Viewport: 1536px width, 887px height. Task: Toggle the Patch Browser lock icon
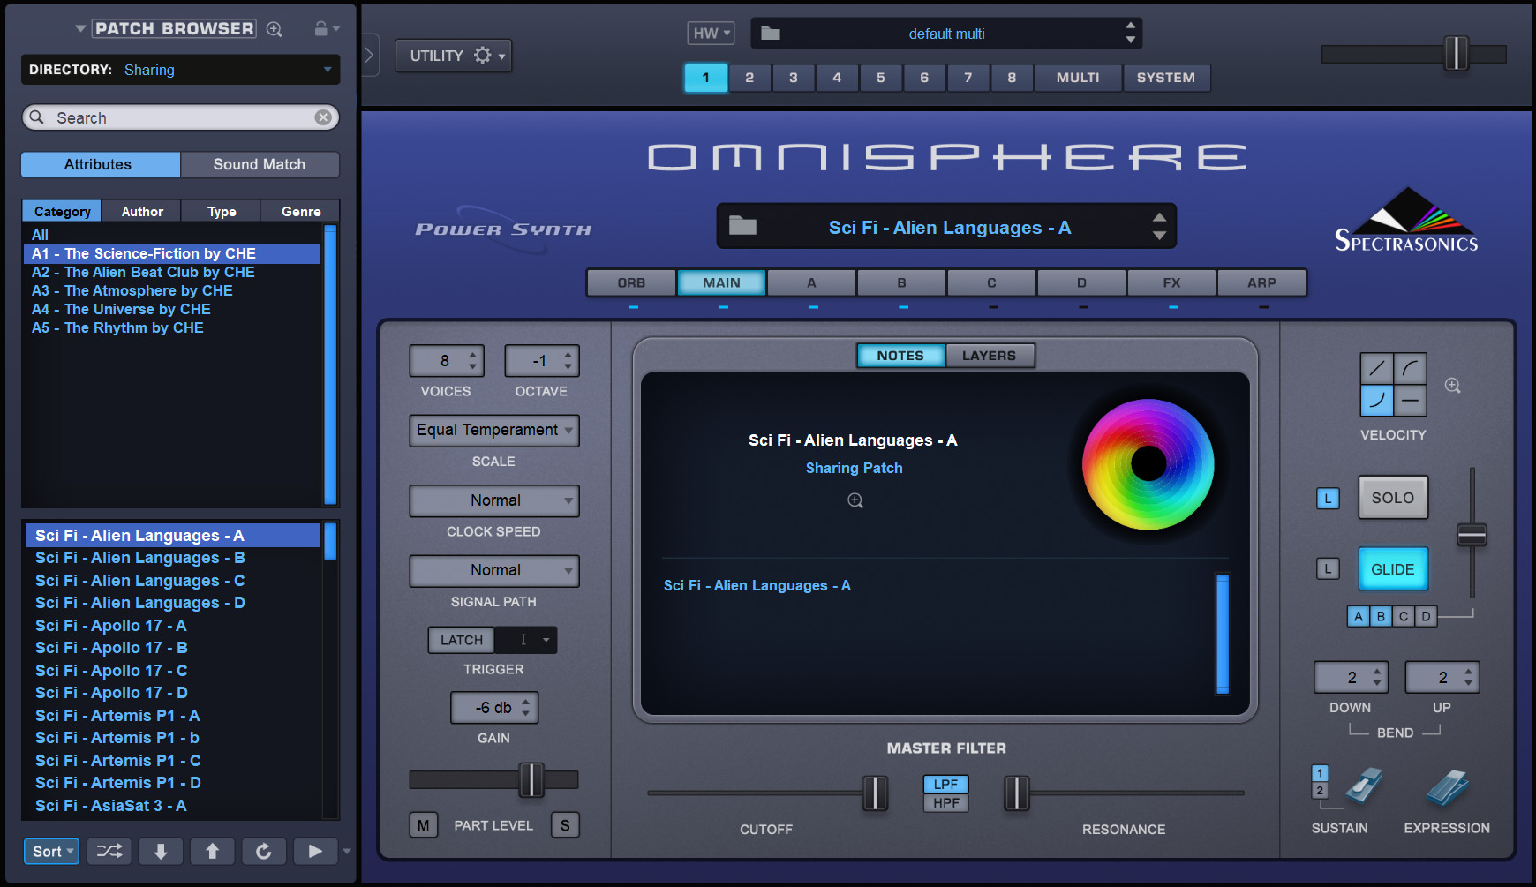(321, 29)
